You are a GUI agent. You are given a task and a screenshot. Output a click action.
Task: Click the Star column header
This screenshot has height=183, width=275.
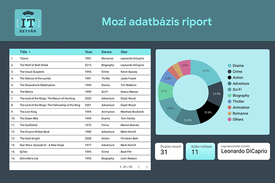point(124,52)
